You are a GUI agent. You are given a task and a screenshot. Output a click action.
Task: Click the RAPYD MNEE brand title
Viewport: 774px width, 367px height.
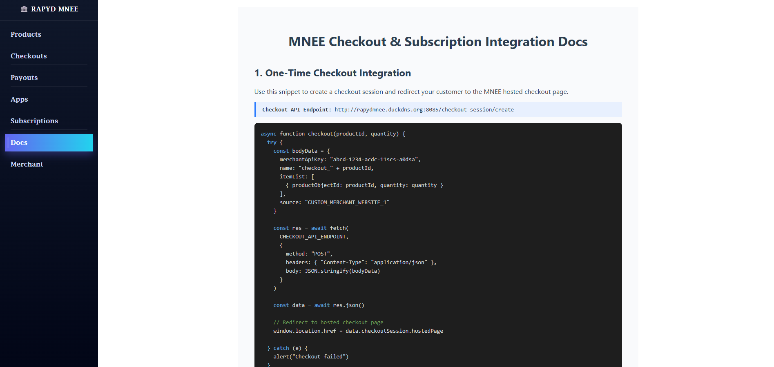(x=55, y=9)
